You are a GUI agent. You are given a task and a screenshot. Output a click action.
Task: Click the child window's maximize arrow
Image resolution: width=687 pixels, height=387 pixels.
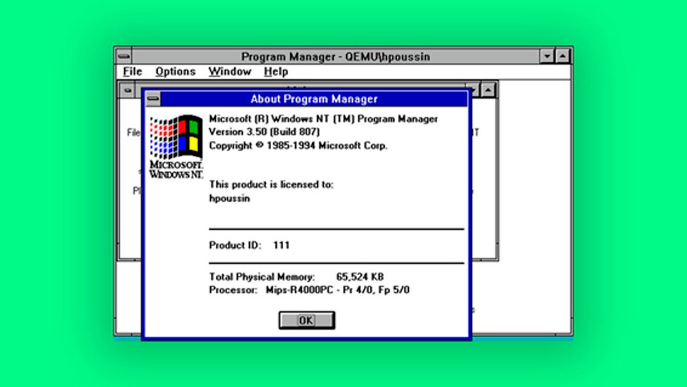point(489,90)
